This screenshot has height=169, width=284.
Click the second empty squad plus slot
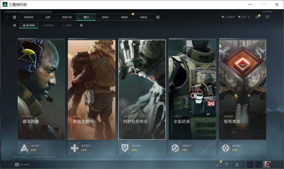point(258,165)
